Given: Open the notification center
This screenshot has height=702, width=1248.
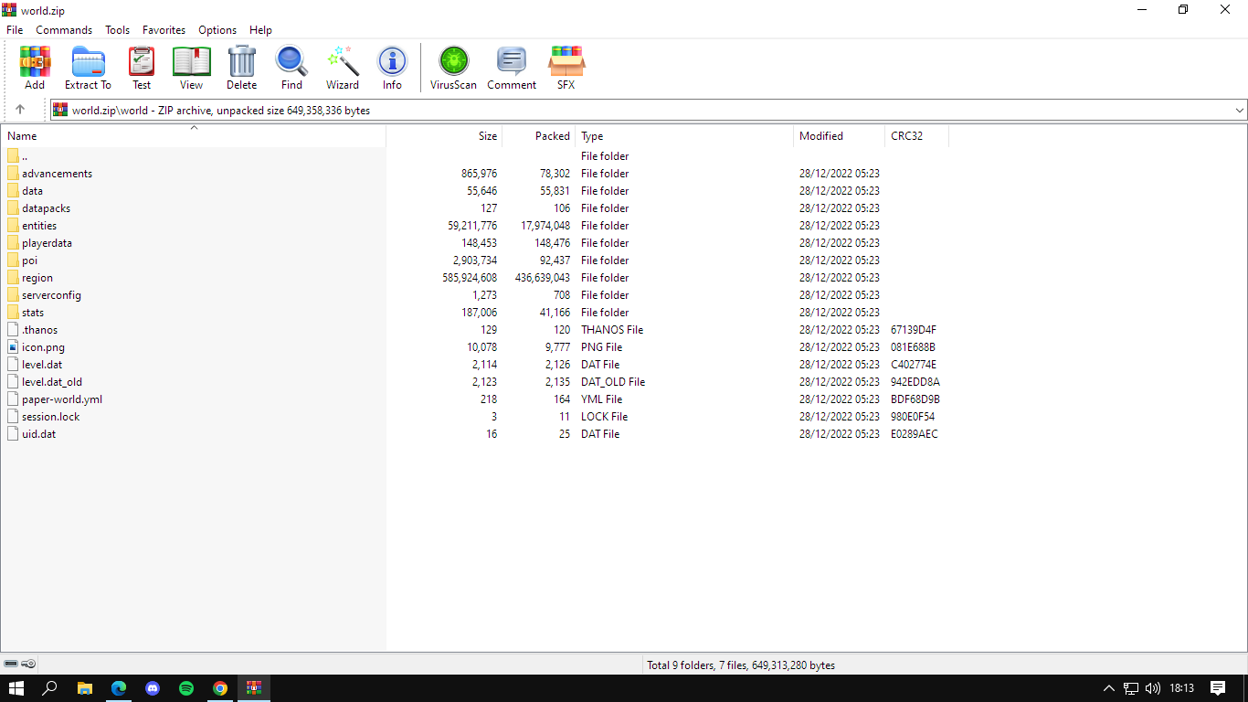Looking at the screenshot, I should click(1218, 688).
